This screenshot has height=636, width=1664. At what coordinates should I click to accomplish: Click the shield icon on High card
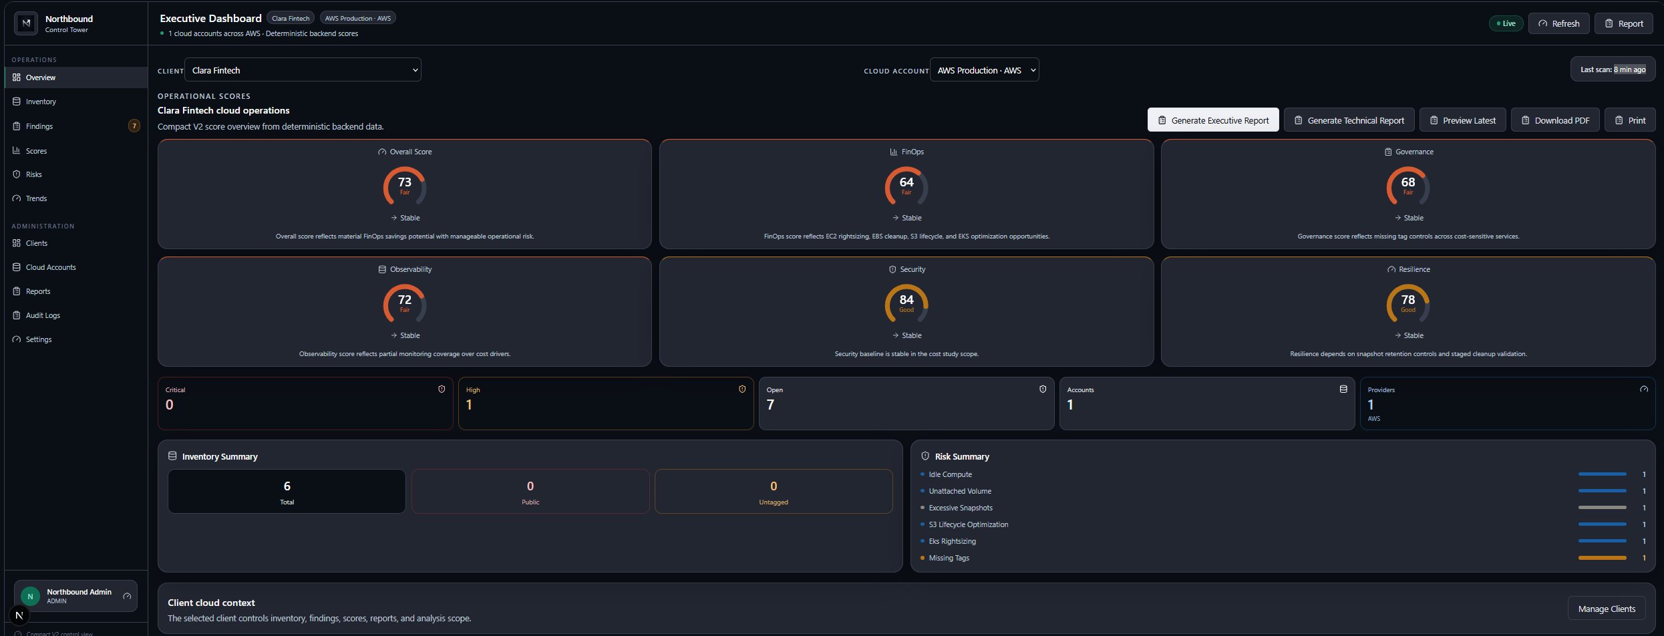[742, 389]
